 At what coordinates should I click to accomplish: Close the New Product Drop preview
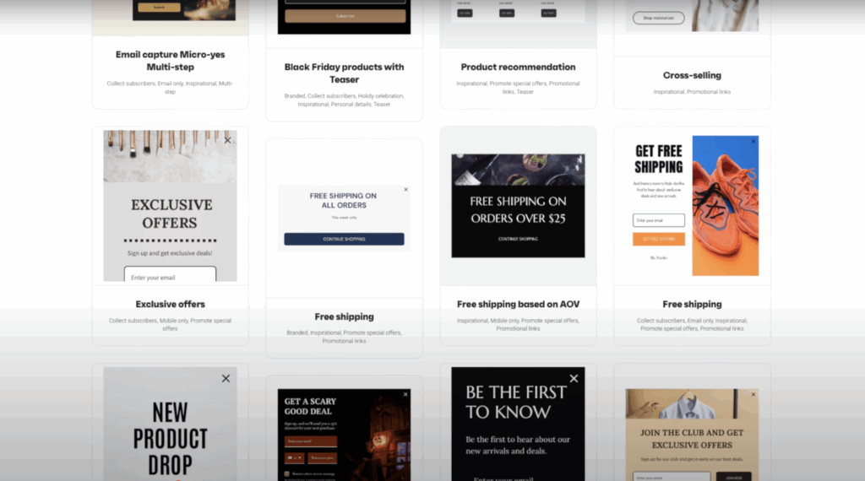coord(226,379)
